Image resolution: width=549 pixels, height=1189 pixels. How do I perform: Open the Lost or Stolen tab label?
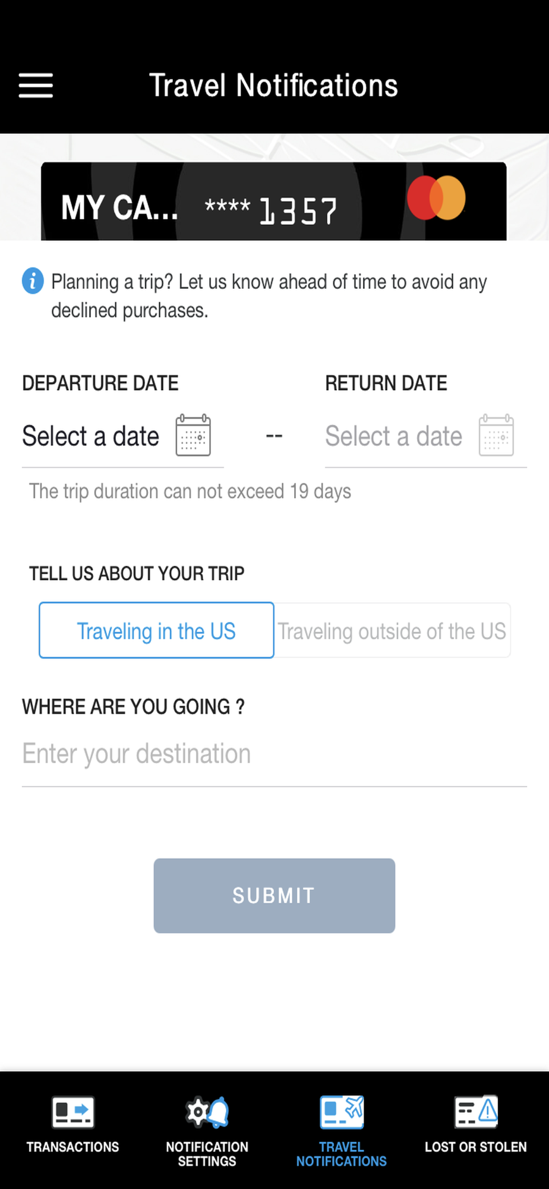pyautogui.click(x=476, y=1147)
